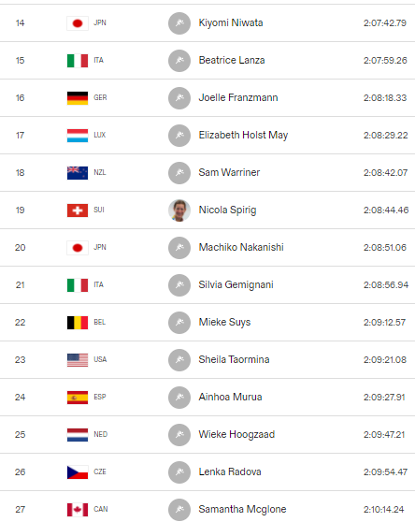Click the Switzerland flag icon
Screen dimensions: 415x522
78,210
